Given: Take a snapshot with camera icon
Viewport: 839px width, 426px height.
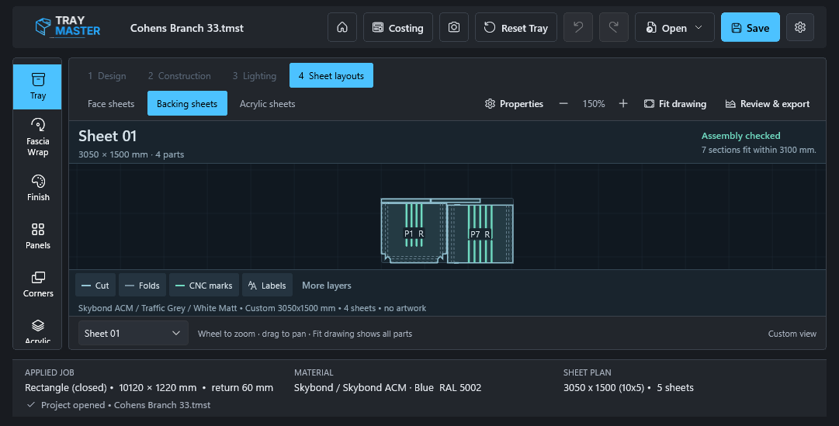Looking at the screenshot, I should pos(454,27).
